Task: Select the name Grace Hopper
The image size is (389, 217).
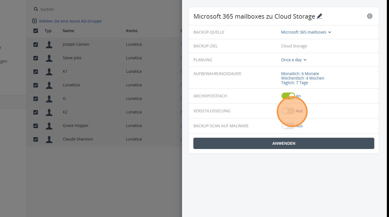Action: pos(75,126)
